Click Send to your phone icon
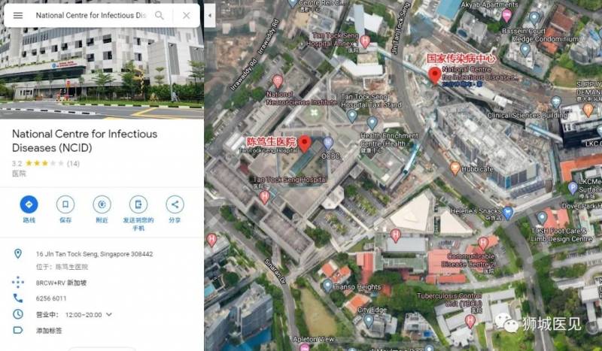The height and width of the screenshot is (351, 602). click(x=138, y=204)
